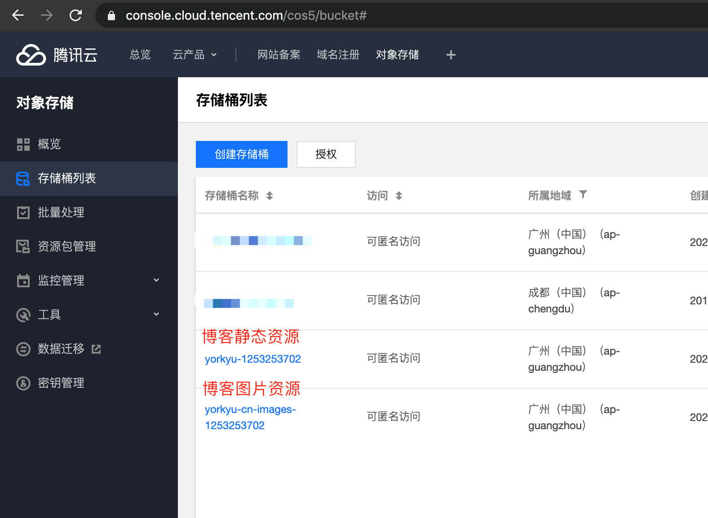The height and width of the screenshot is (518, 708).
Task: Expand the 监控管理 submenu chevron
Action: (156, 280)
